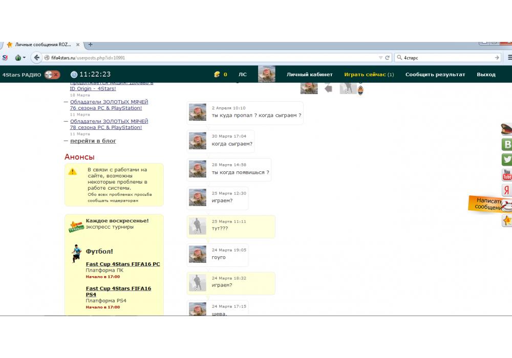Viewport: 512px width, 358px height.
Task: Click the browser back arrow button
Action: coord(36,58)
